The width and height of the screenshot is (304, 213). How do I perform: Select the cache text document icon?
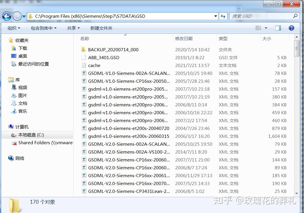(x=83, y=66)
